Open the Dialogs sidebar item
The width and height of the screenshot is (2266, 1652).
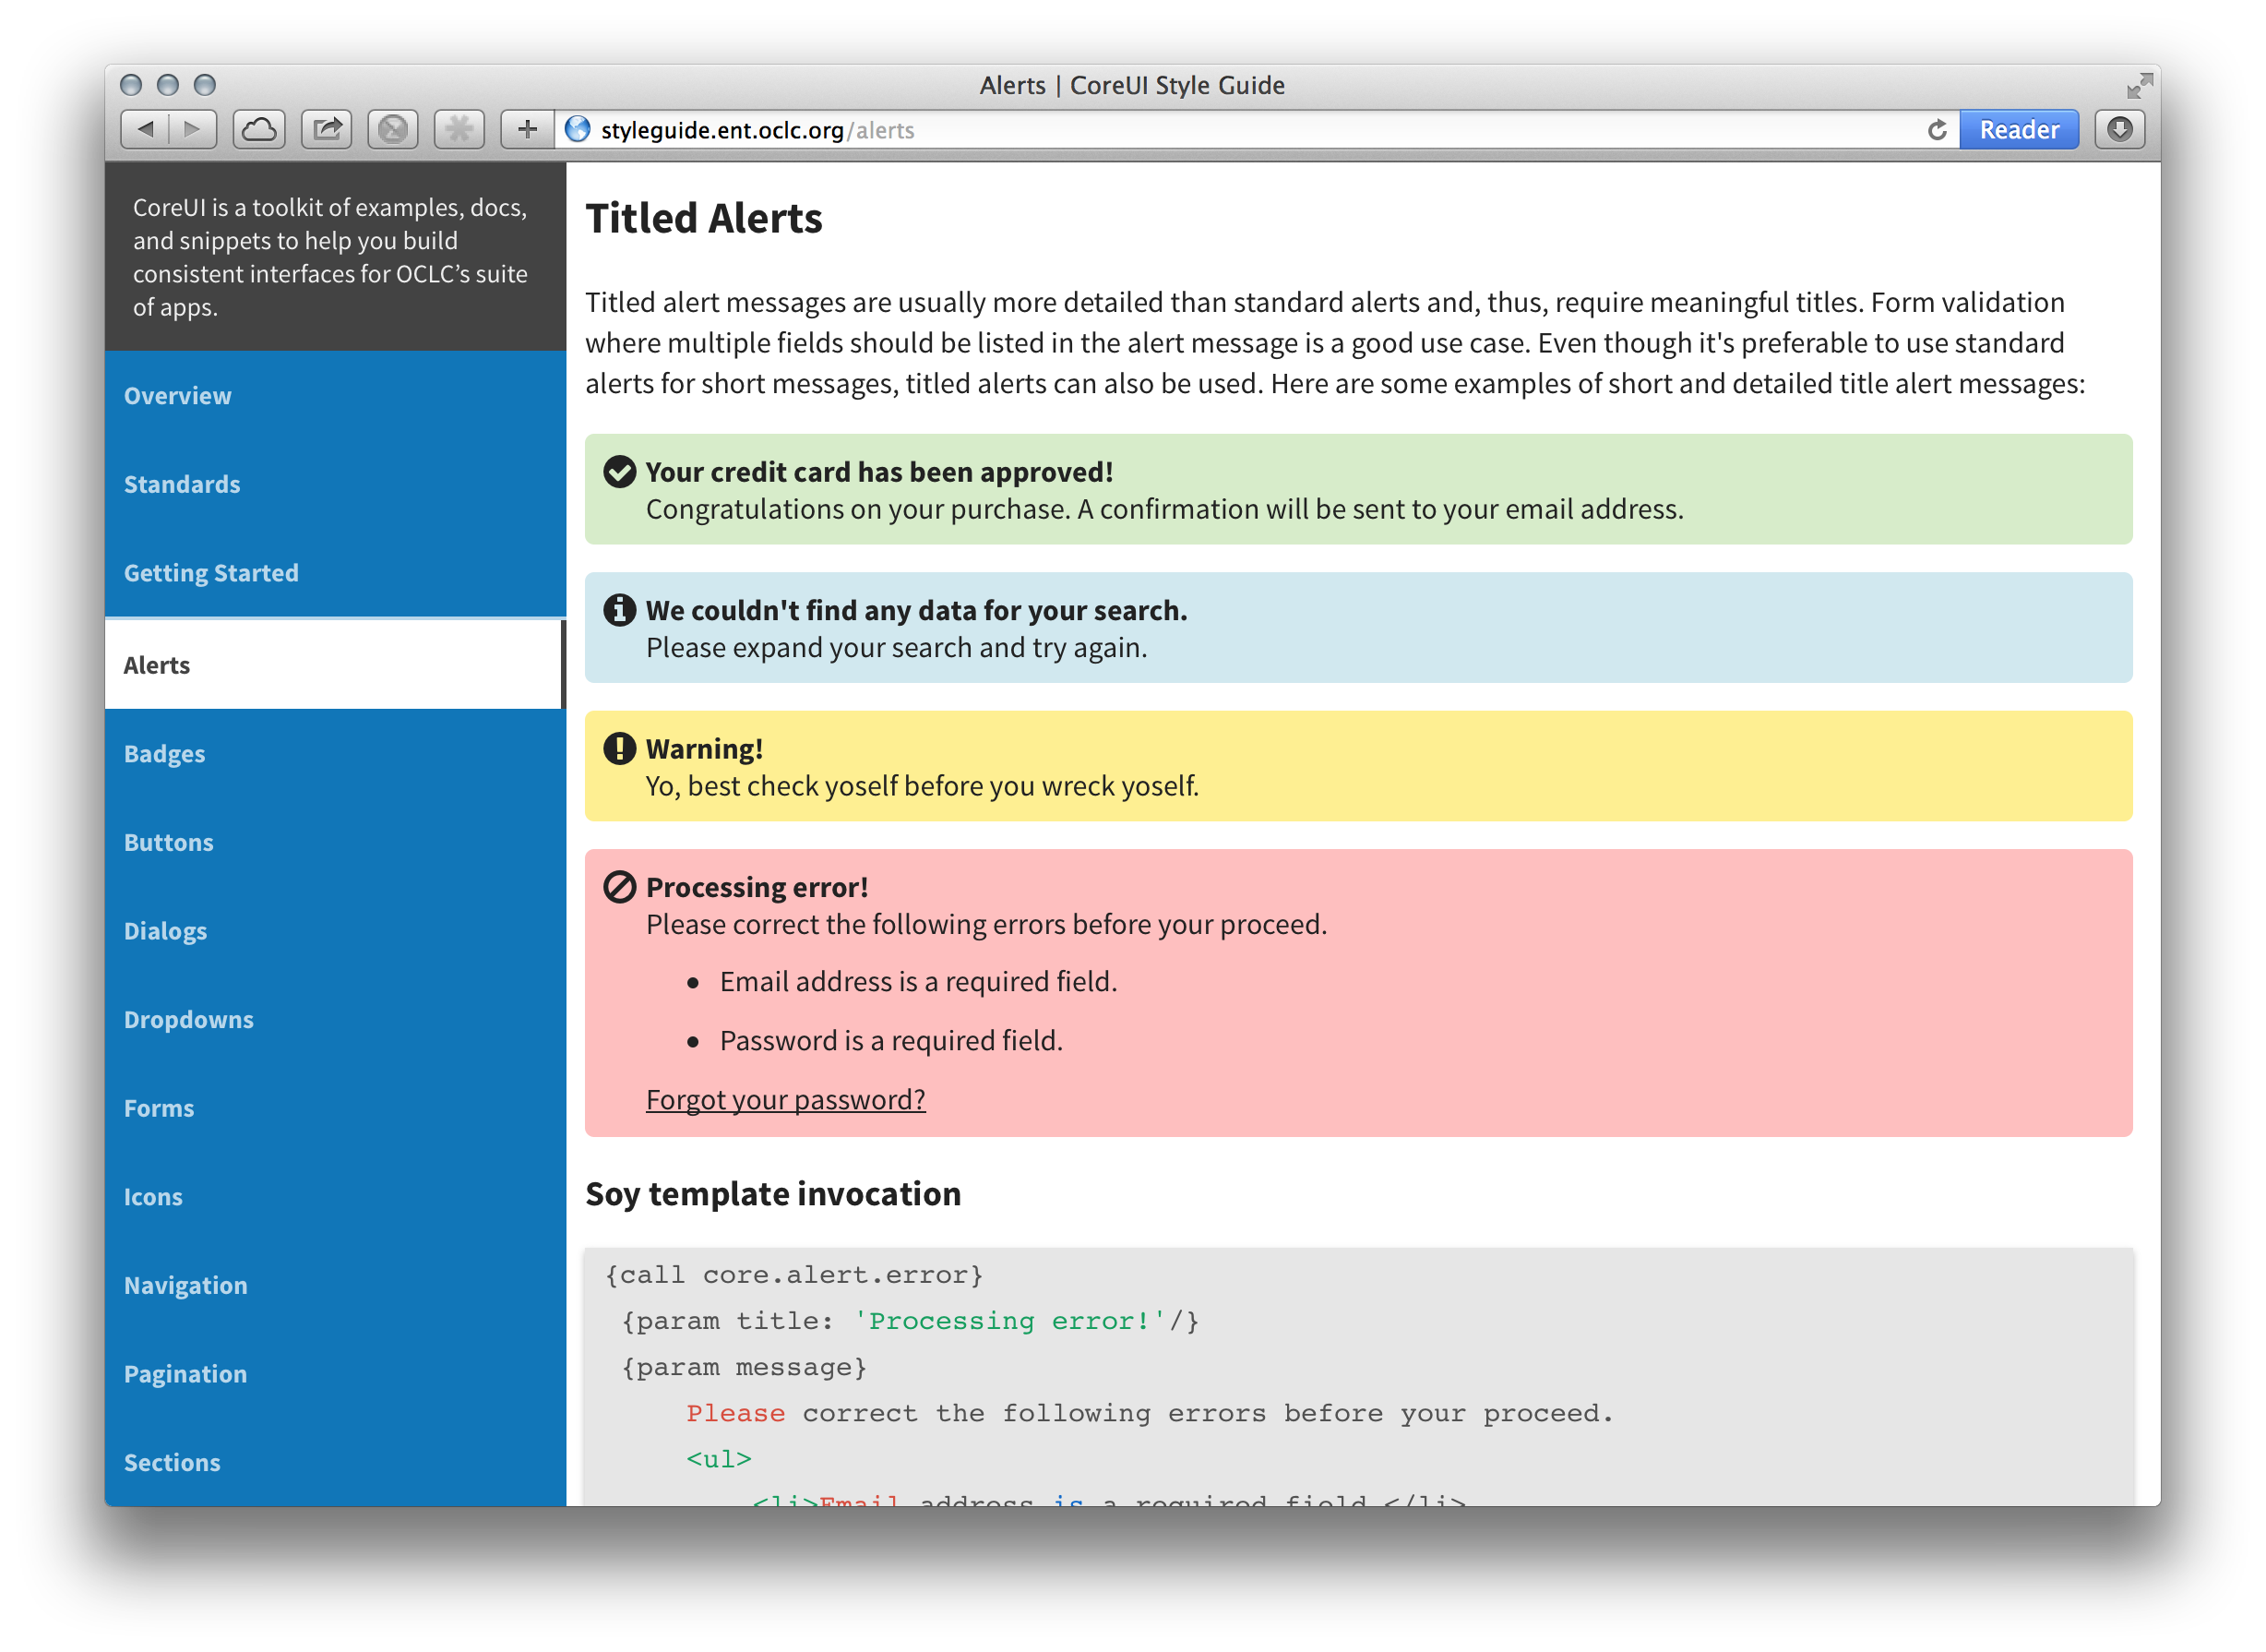[336, 931]
